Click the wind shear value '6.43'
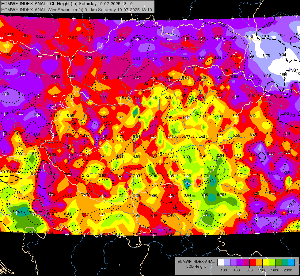Screen dimensions: 300x276 click(103, 156)
